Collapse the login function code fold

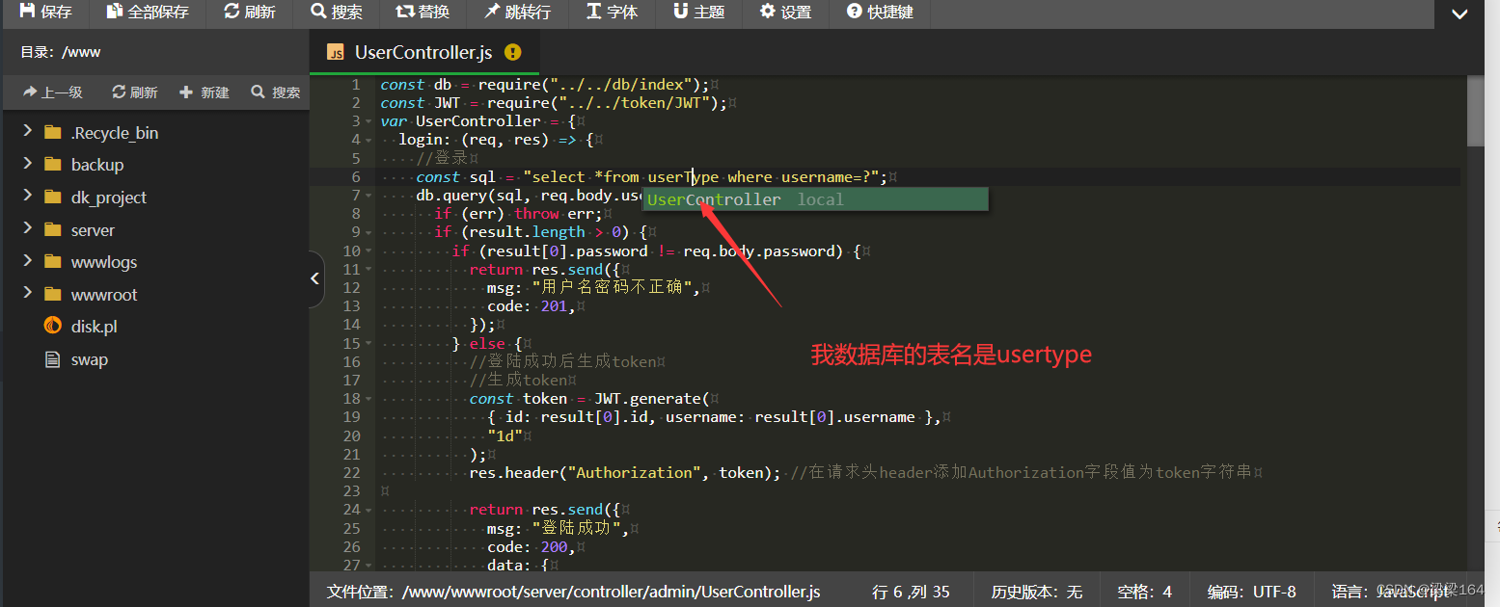368,139
